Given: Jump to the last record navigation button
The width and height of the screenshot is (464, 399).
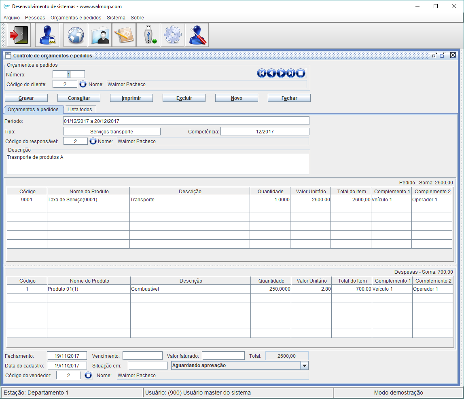Looking at the screenshot, I should click(x=290, y=73).
